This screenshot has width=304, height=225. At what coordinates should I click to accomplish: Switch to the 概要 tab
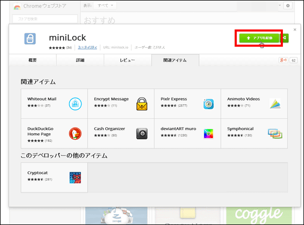click(33, 60)
